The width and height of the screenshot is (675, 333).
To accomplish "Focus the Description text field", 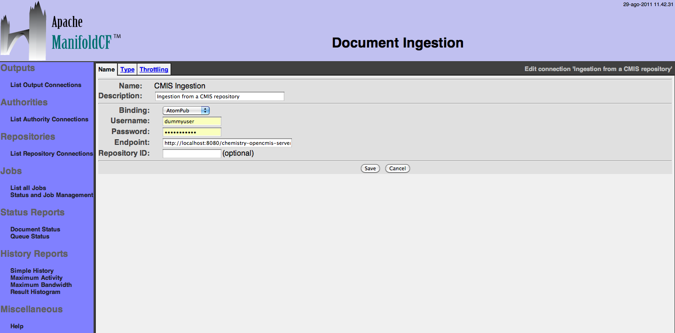I will [x=220, y=96].
